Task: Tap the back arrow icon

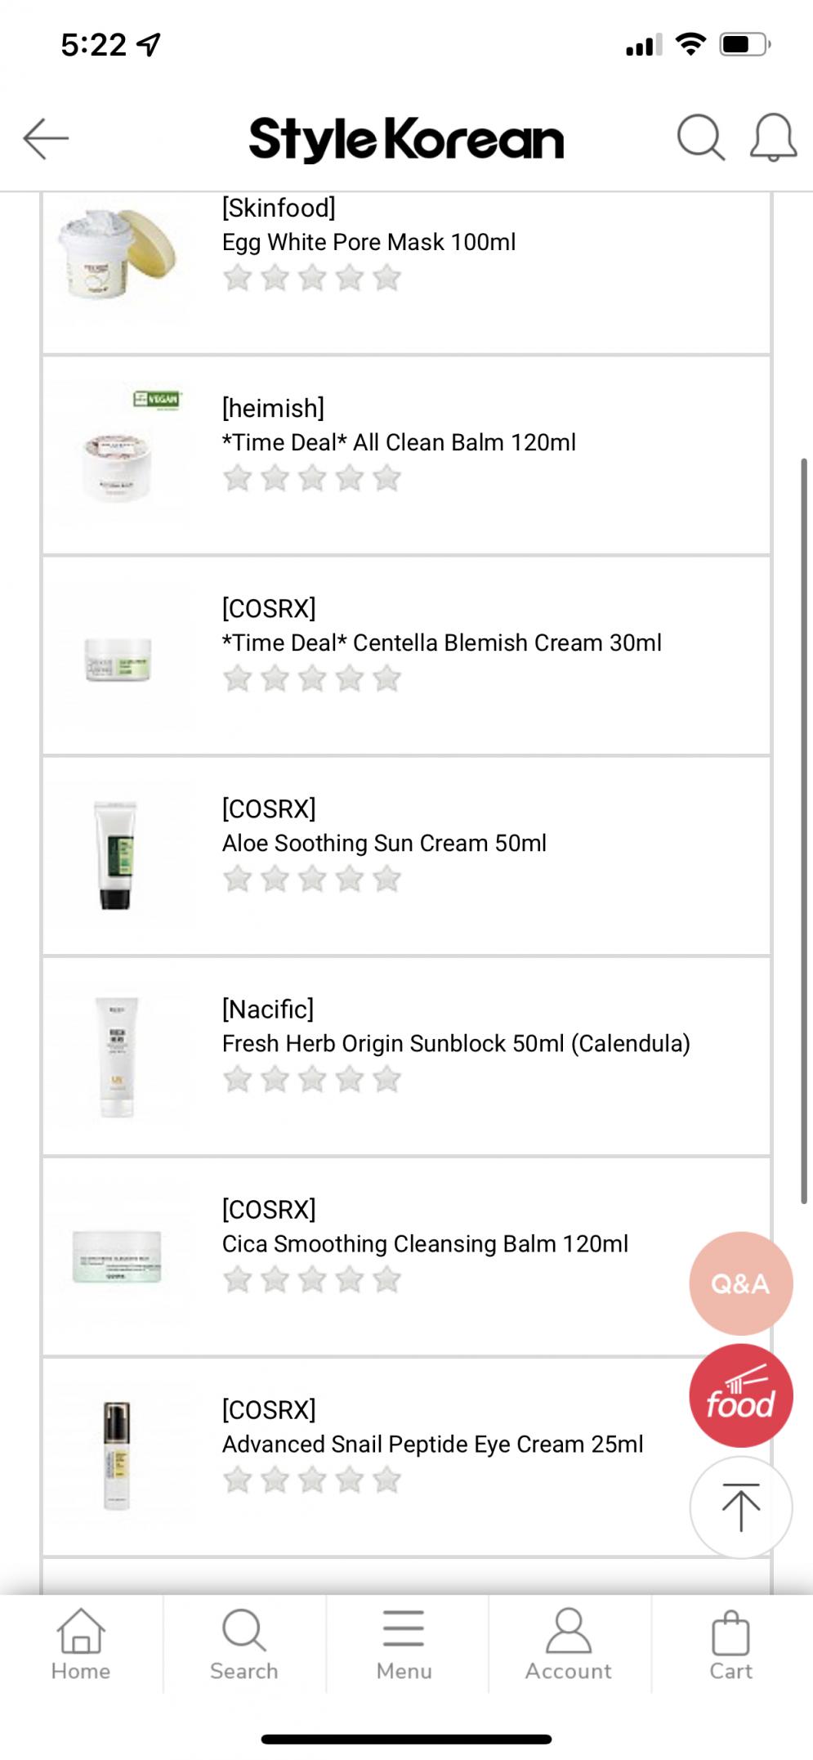Action: point(46,138)
